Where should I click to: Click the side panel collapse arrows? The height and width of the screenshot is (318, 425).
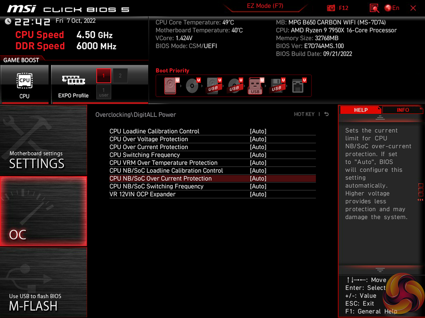(x=420, y=200)
